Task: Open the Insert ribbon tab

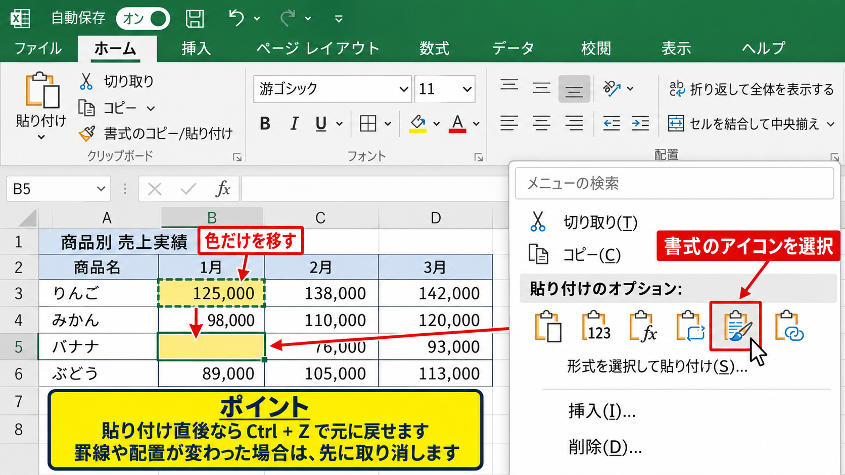Action: point(196,48)
